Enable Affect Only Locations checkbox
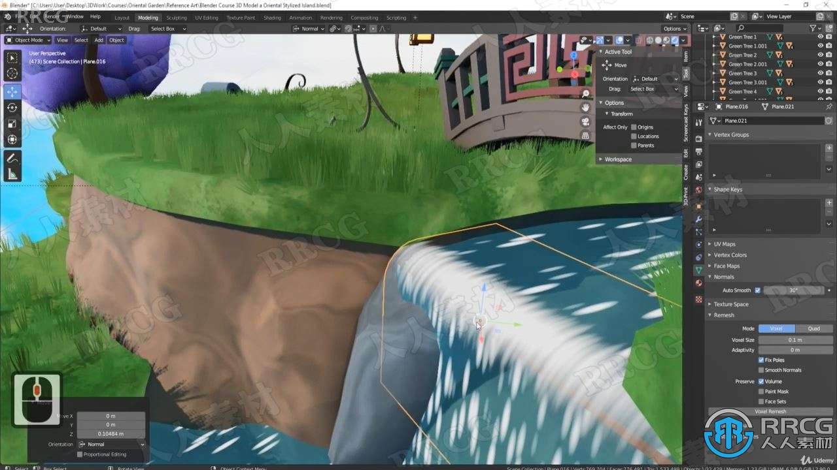This screenshot has height=470, width=837. 634,136
